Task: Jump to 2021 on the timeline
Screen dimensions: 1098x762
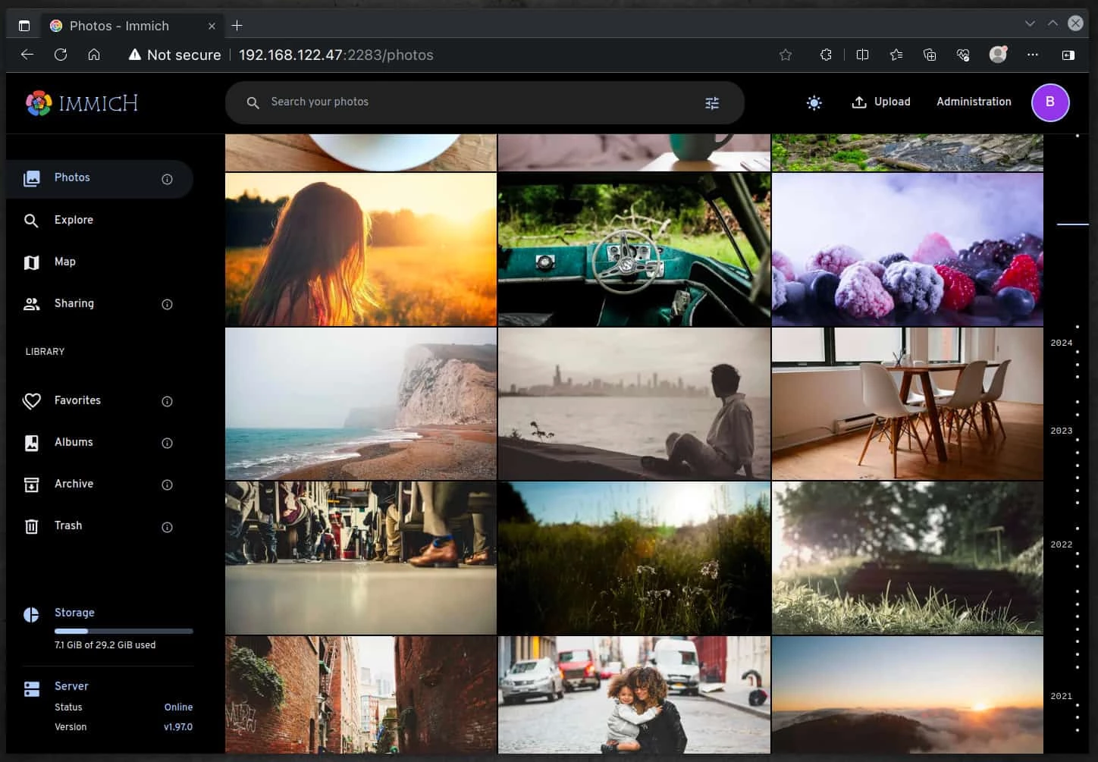Action: point(1062,696)
